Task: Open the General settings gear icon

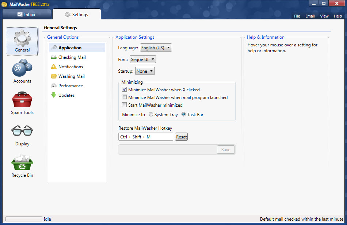Action: (x=22, y=38)
